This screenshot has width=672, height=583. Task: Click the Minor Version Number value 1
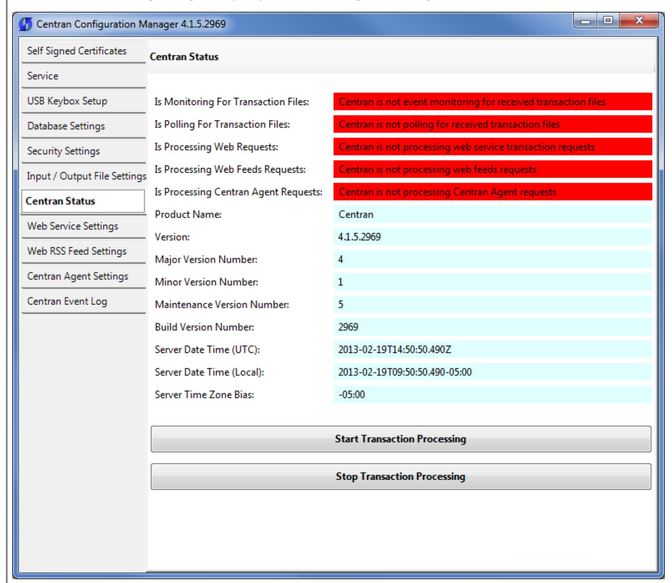493,282
